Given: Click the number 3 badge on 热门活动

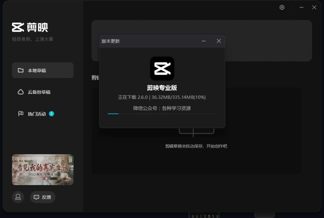Looking at the screenshot, I should pyautogui.click(x=52, y=114).
